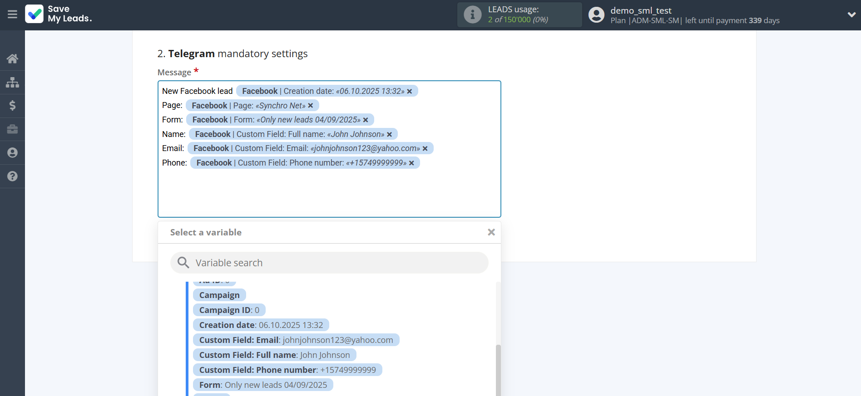Remove the Page Synchro Net tag
861x396 pixels.
click(x=311, y=106)
